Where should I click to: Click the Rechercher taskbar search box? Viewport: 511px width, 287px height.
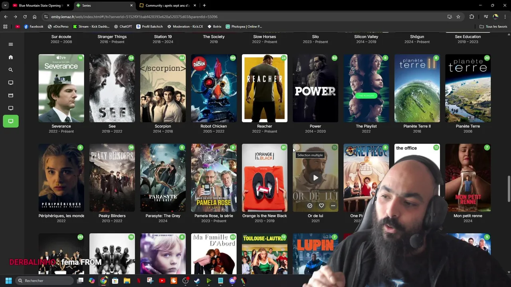pos(45,281)
